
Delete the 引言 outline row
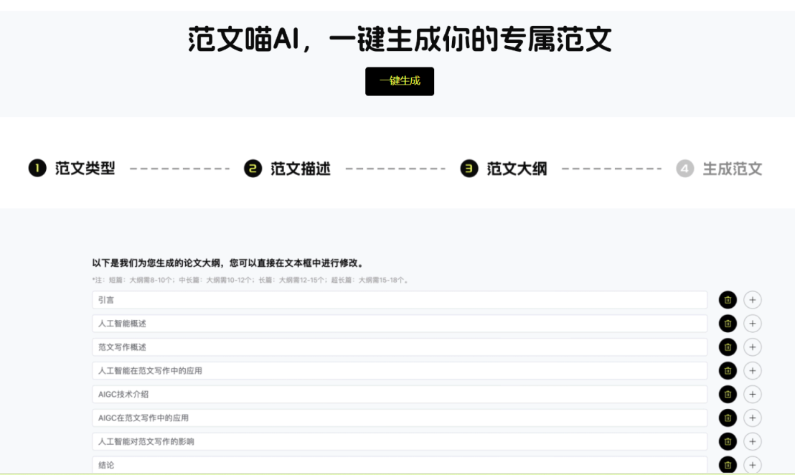pos(728,300)
